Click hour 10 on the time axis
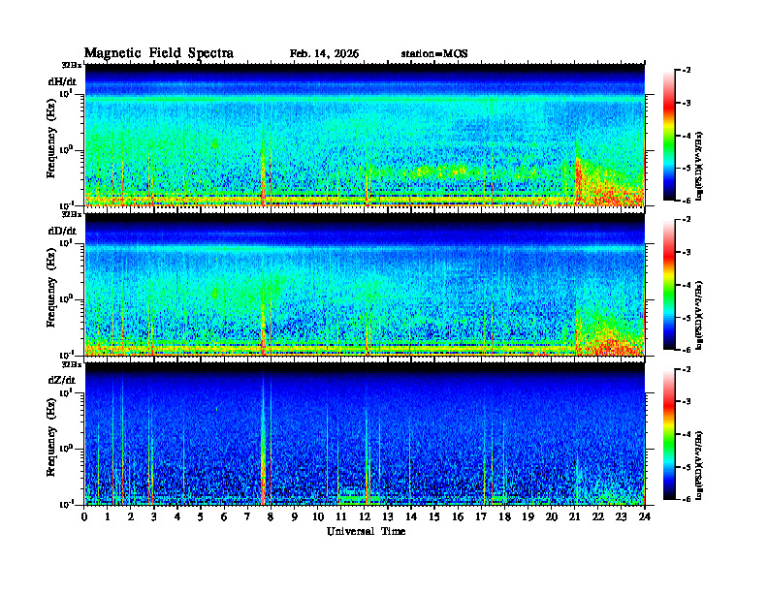Viewport: 768px width, 593px height. tap(318, 517)
